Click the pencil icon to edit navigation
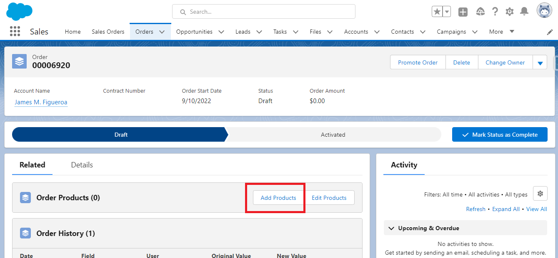558x258 pixels. coord(550,32)
